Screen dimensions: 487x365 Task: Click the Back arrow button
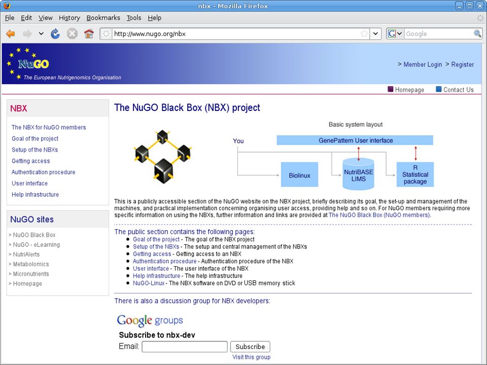coord(10,33)
